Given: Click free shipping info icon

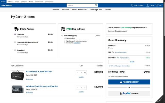Looking at the screenshot, I should coord(146,28).
